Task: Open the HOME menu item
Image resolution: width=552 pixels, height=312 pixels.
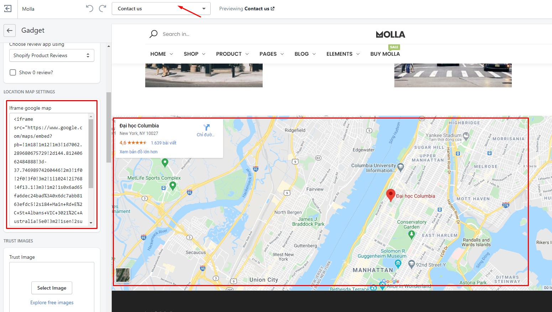Action: tap(158, 54)
